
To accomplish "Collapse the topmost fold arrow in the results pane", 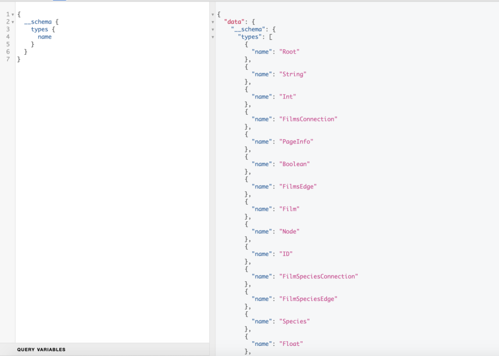I will point(213,14).
